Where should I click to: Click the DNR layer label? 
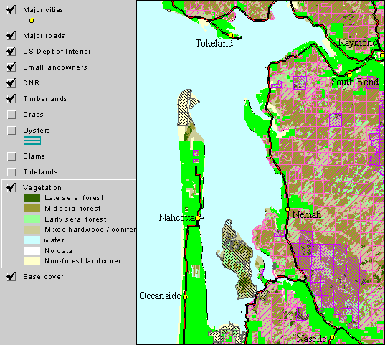tap(31, 83)
